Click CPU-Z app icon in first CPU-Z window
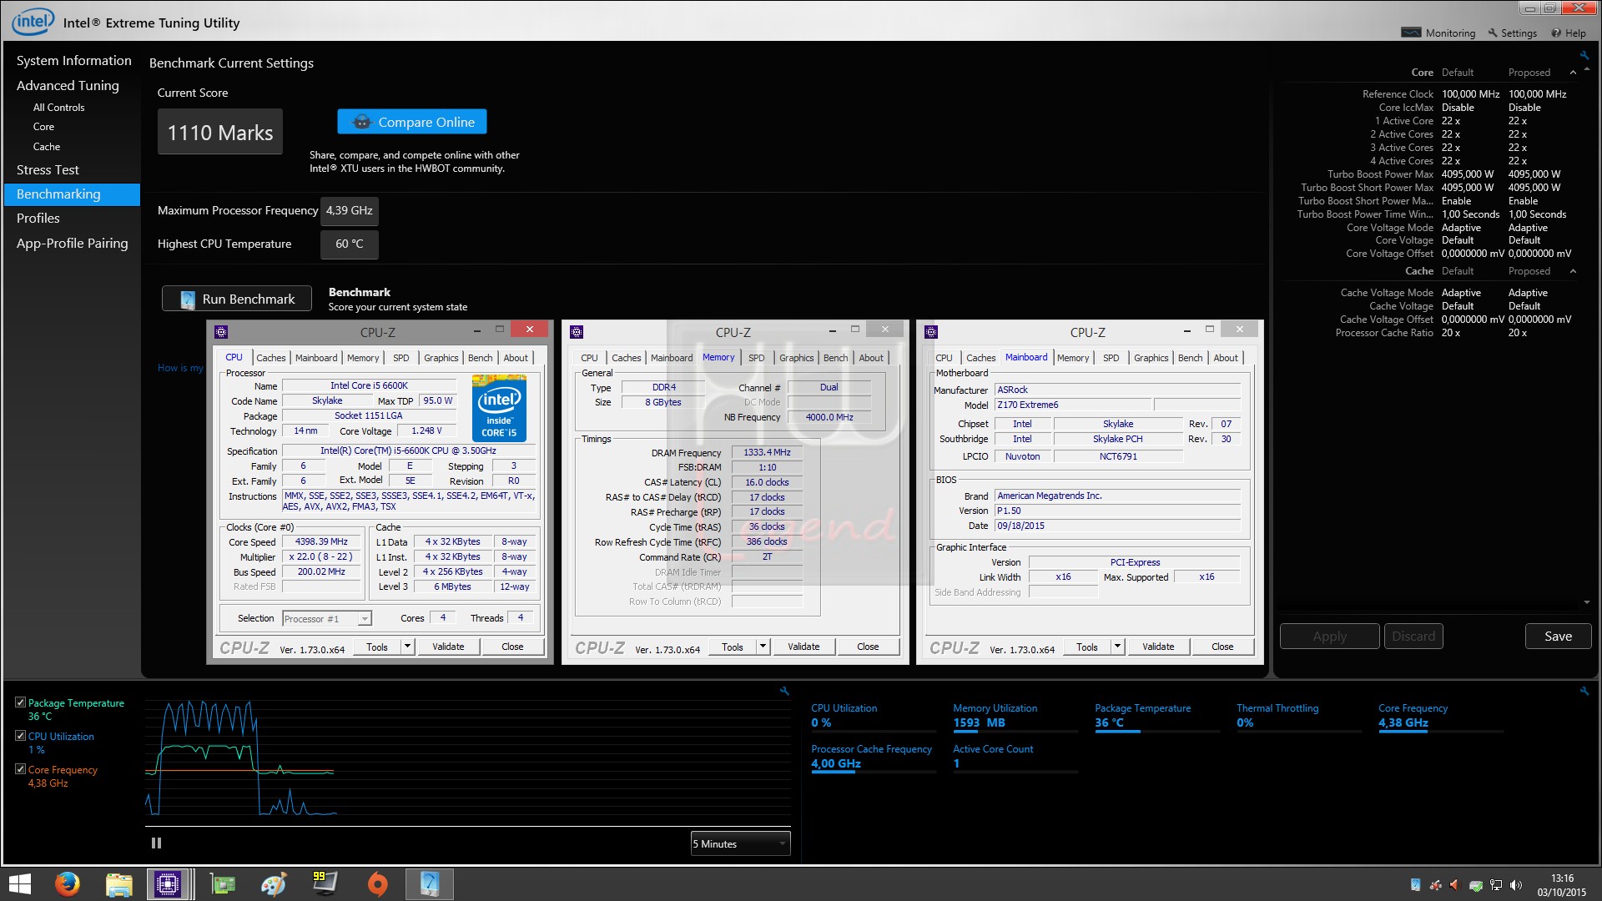 click(221, 331)
